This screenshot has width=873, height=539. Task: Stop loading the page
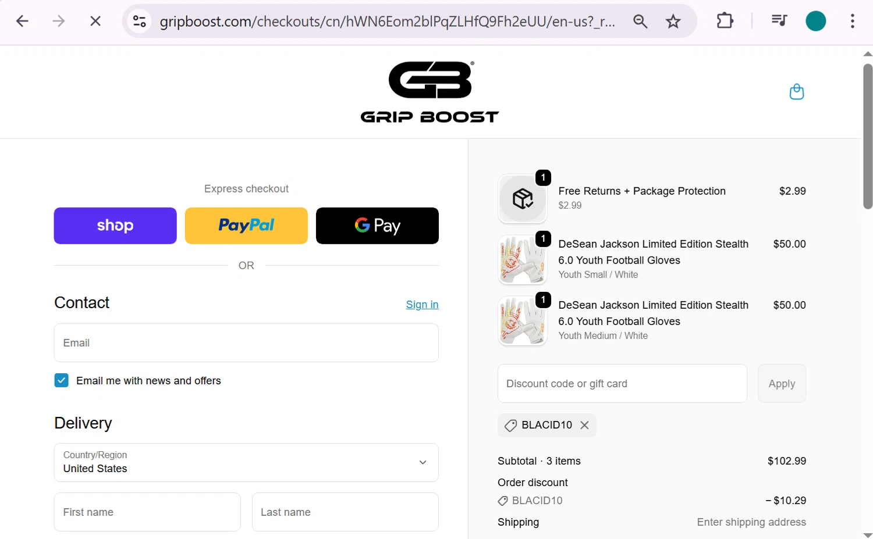tap(95, 22)
